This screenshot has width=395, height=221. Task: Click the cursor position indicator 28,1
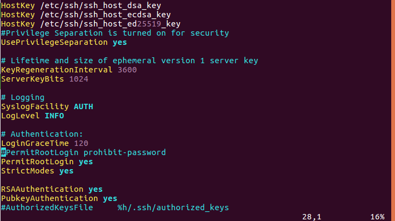311,217
